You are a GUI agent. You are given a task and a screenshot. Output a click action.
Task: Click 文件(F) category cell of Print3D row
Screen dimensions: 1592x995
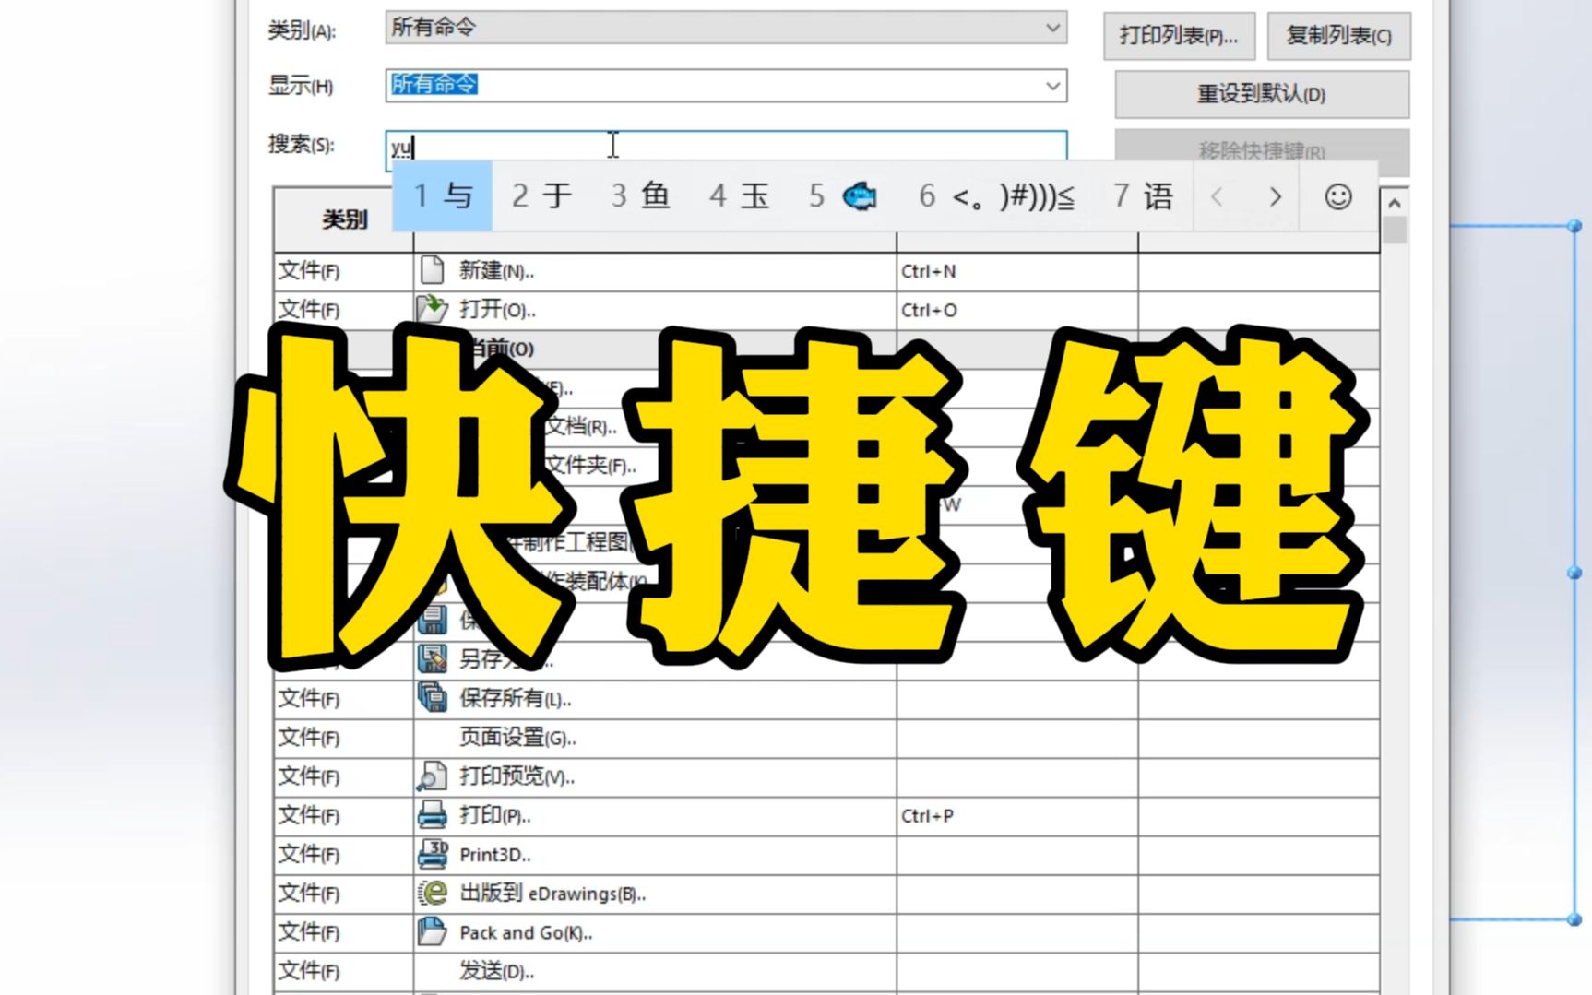point(343,855)
